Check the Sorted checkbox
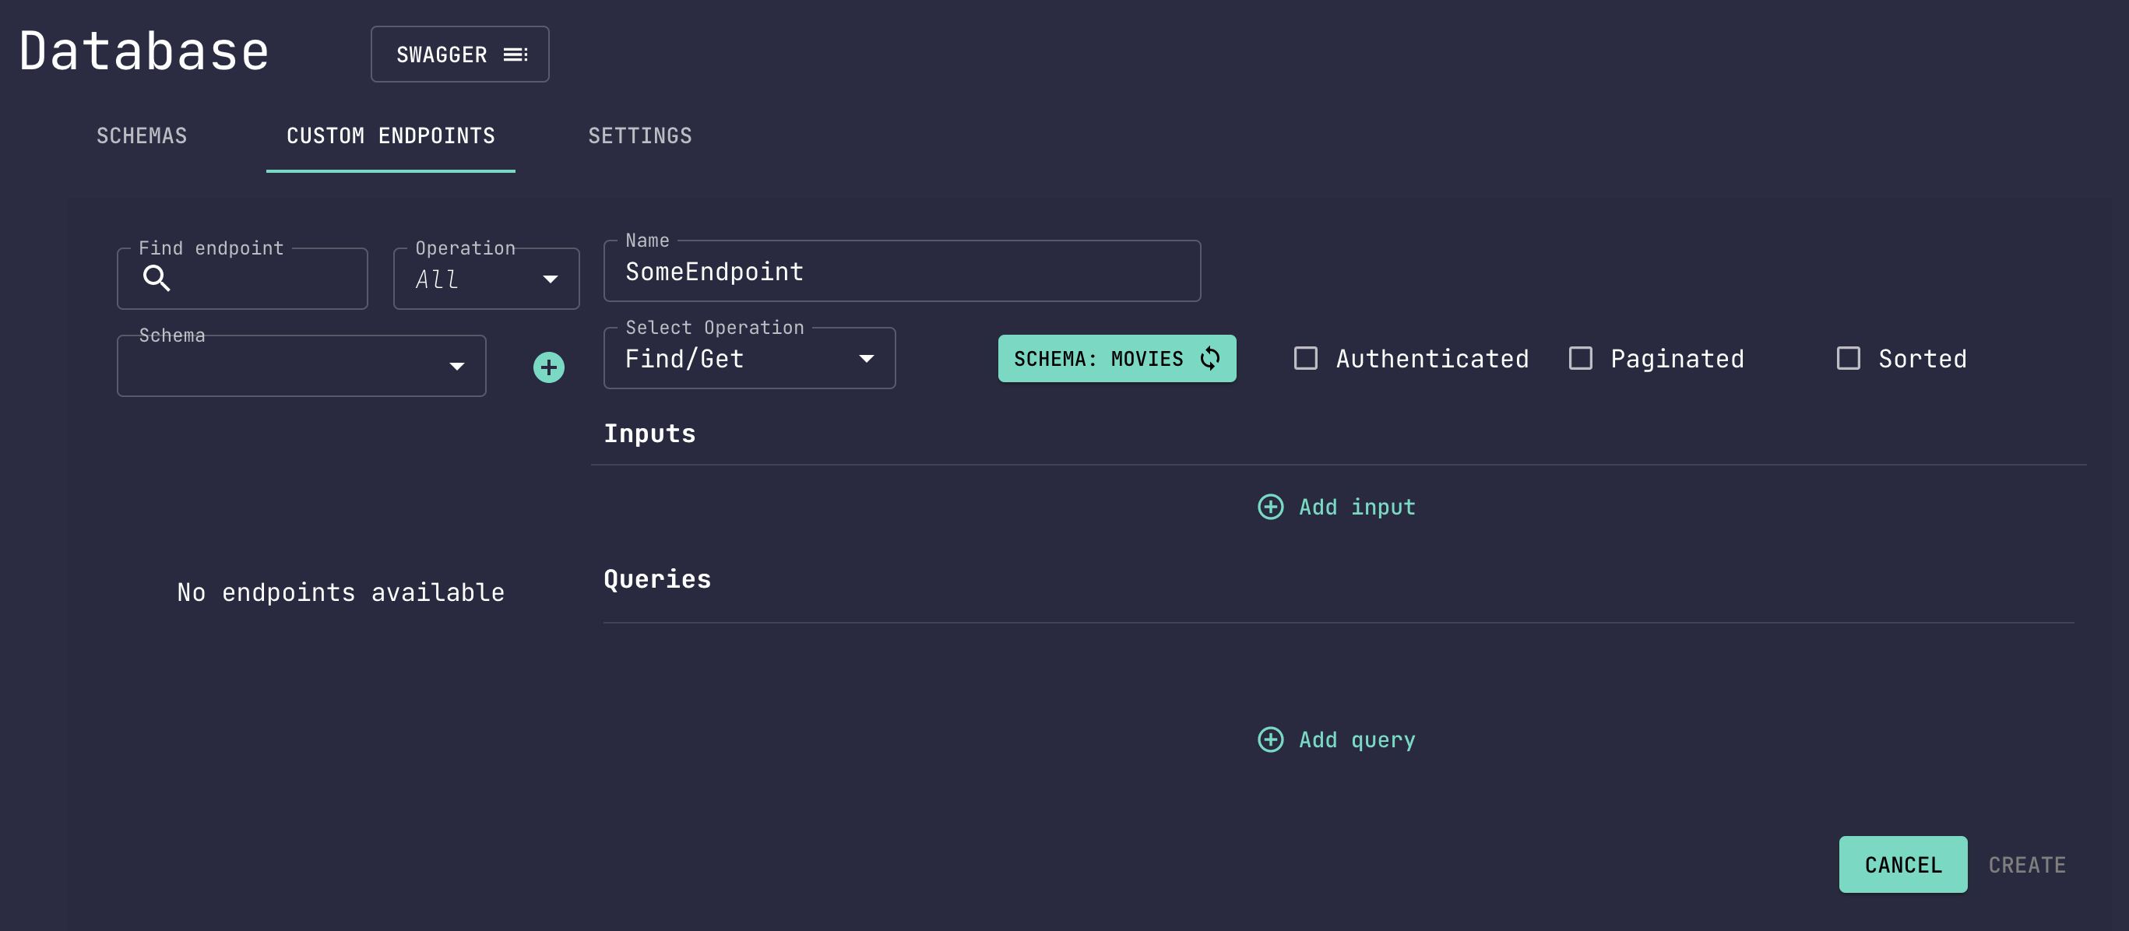The height and width of the screenshot is (931, 2129). point(1848,359)
